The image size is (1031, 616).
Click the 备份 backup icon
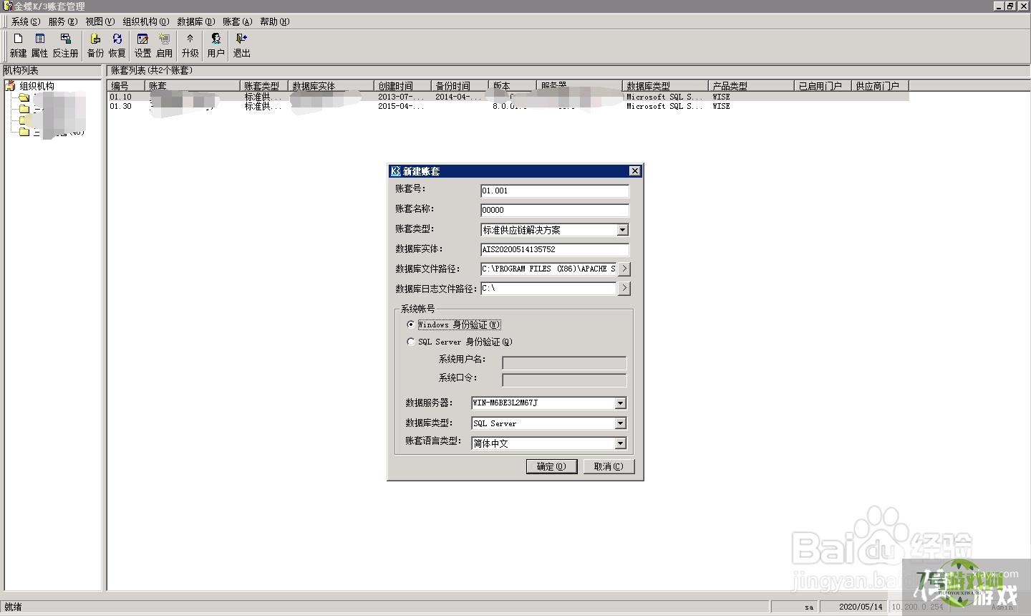click(x=95, y=45)
